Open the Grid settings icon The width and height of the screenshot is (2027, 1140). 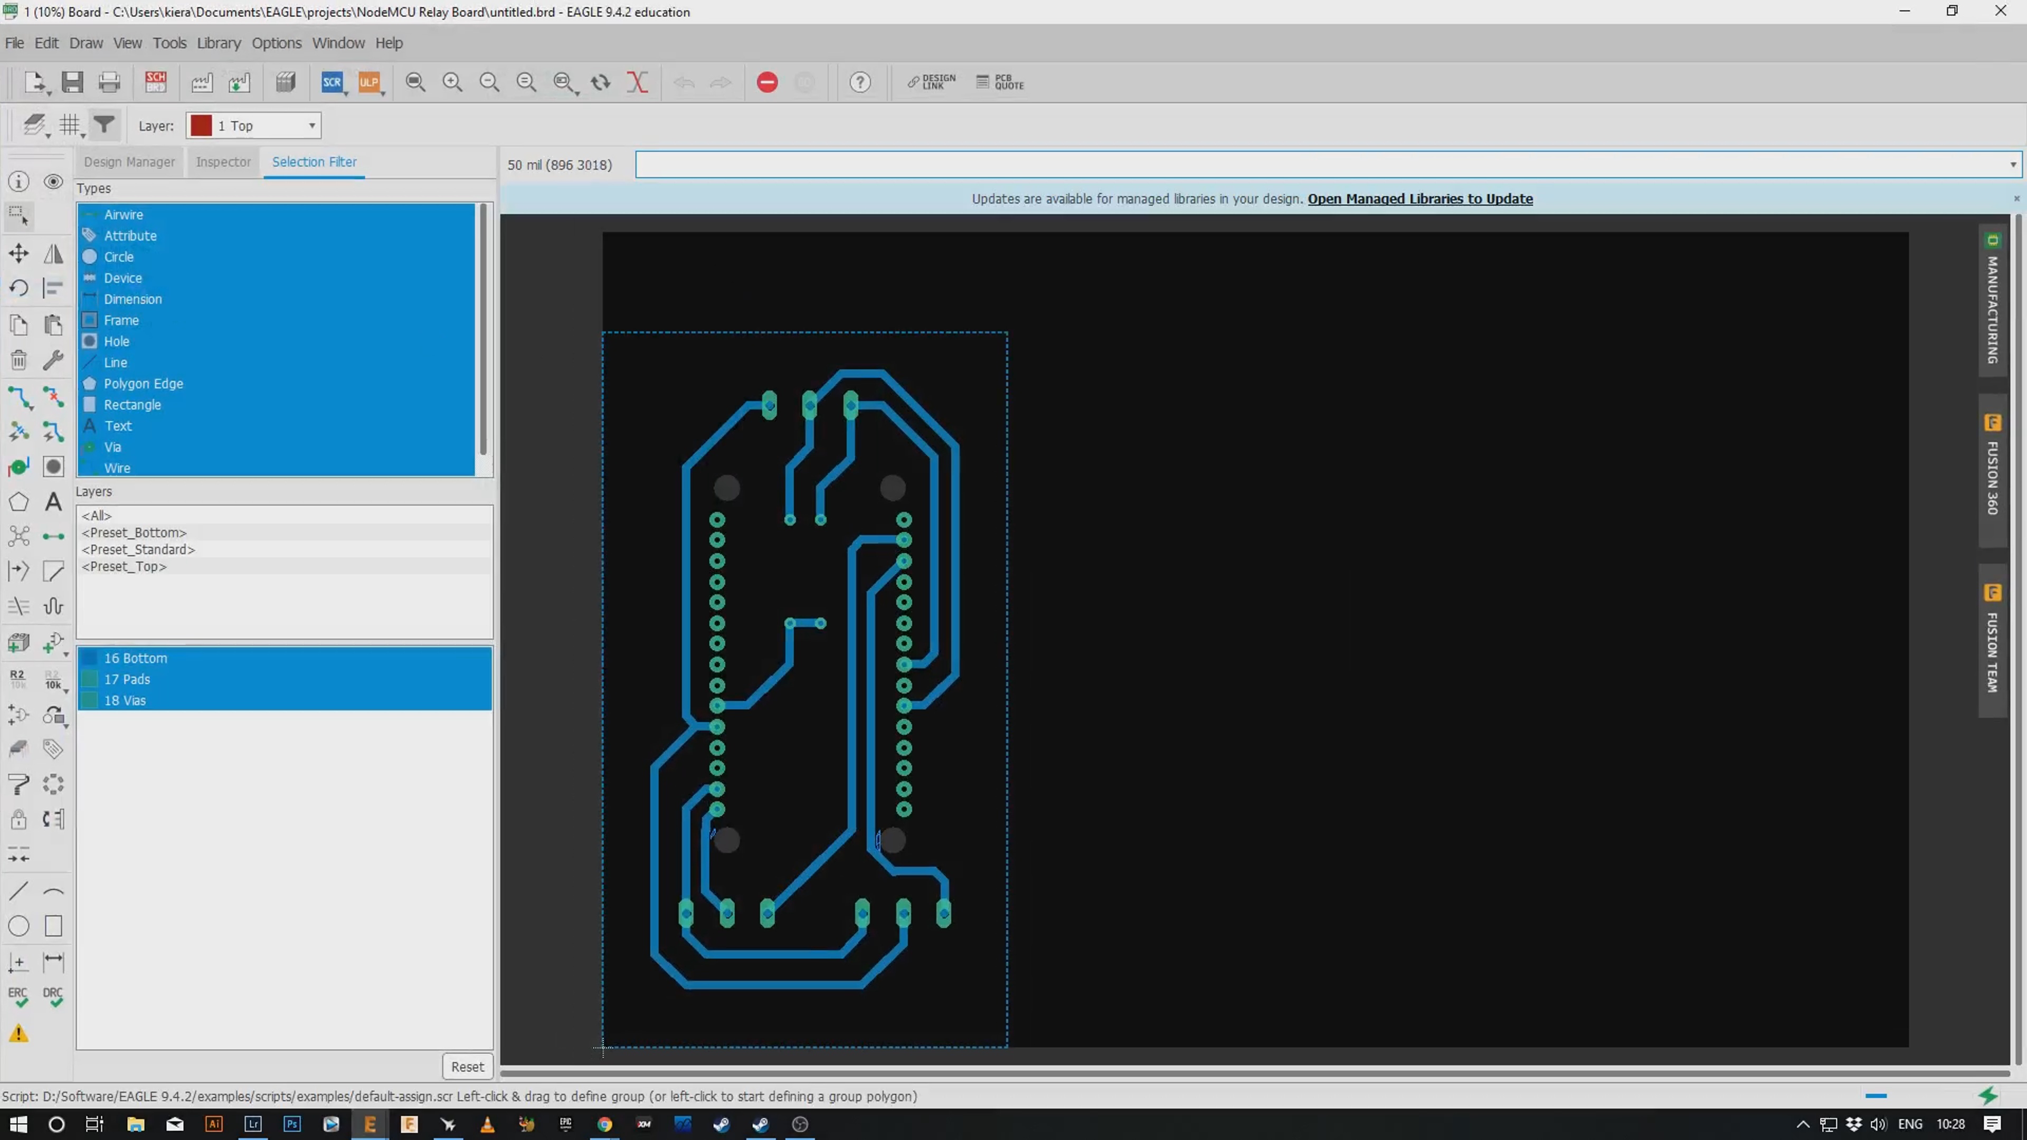click(70, 125)
